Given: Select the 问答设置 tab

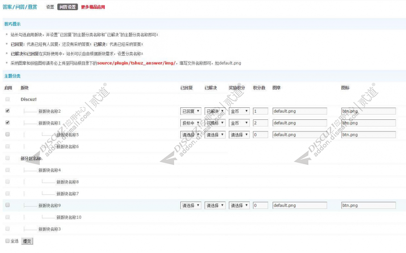Looking at the screenshot, I should tap(67, 7).
